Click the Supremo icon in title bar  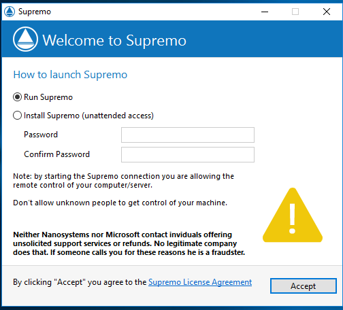click(10, 12)
